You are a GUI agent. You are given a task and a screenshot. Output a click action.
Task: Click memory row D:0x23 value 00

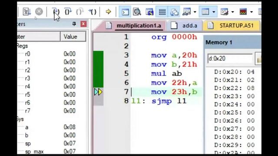coord(251,96)
